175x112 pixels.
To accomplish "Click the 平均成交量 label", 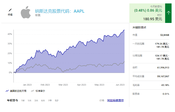I will [138, 76].
